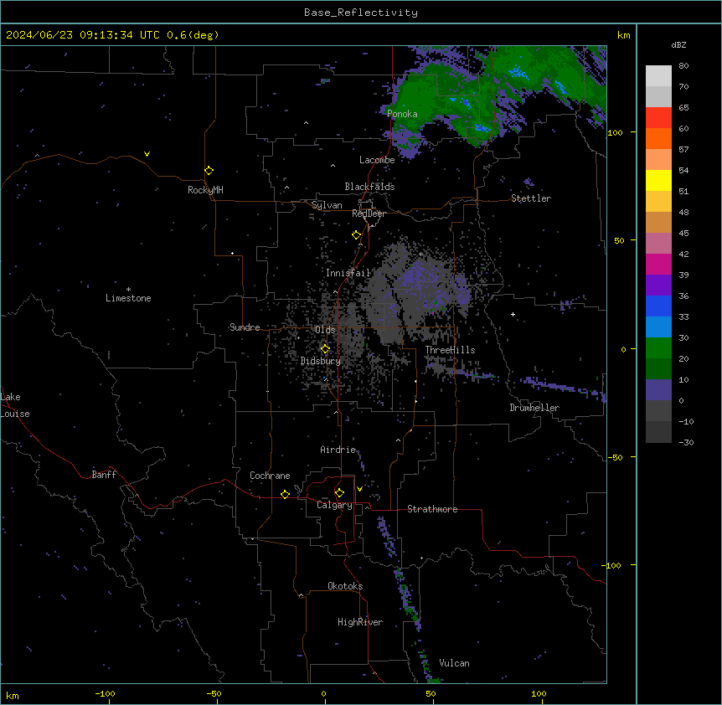Select the RockyMH label
Screen dimensions: 722x705
205,190
